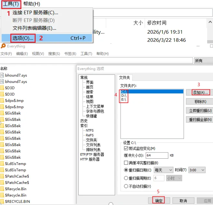Select 快捷键 in the options tree
This screenshot has height=205, width=213.
pyautogui.click(x=91, y=116)
